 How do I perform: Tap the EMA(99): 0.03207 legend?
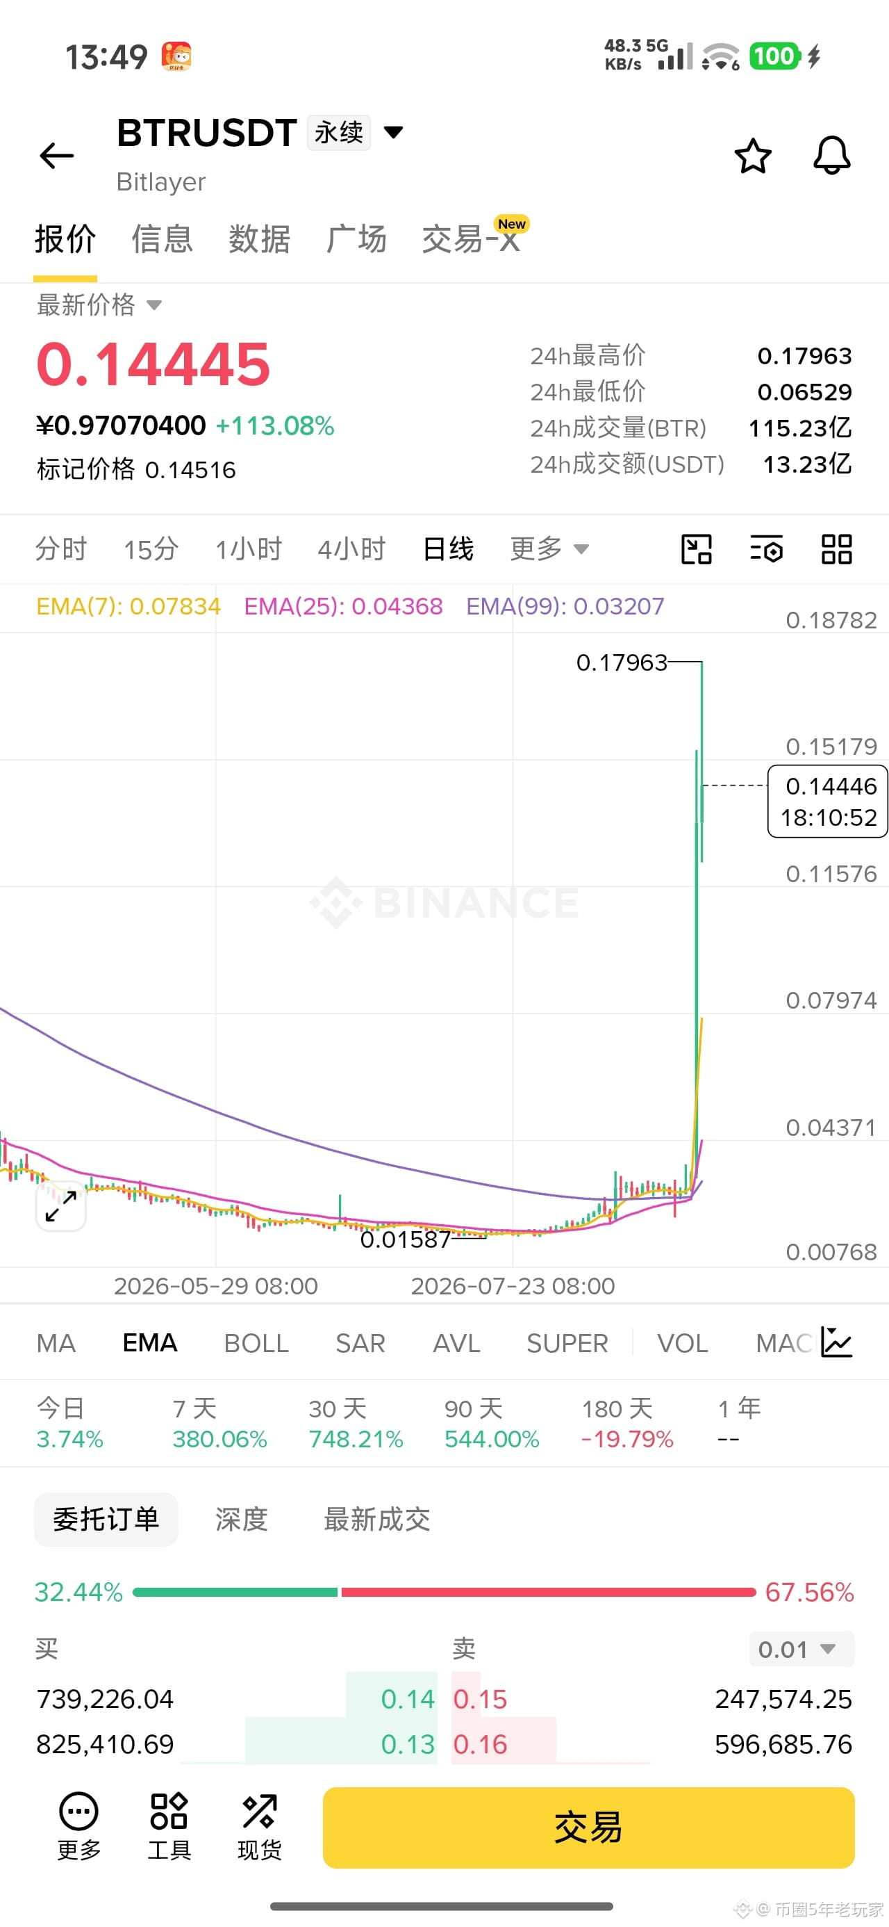pos(565,606)
